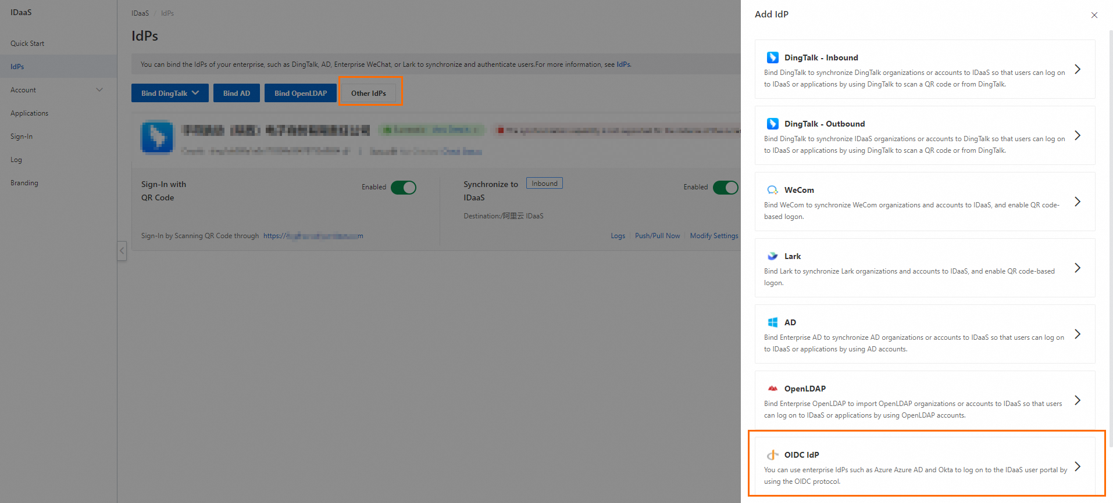The width and height of the screenshot is (1113, 503).
Task: Click the Destination IDaaS text
Action: [504, 216]
